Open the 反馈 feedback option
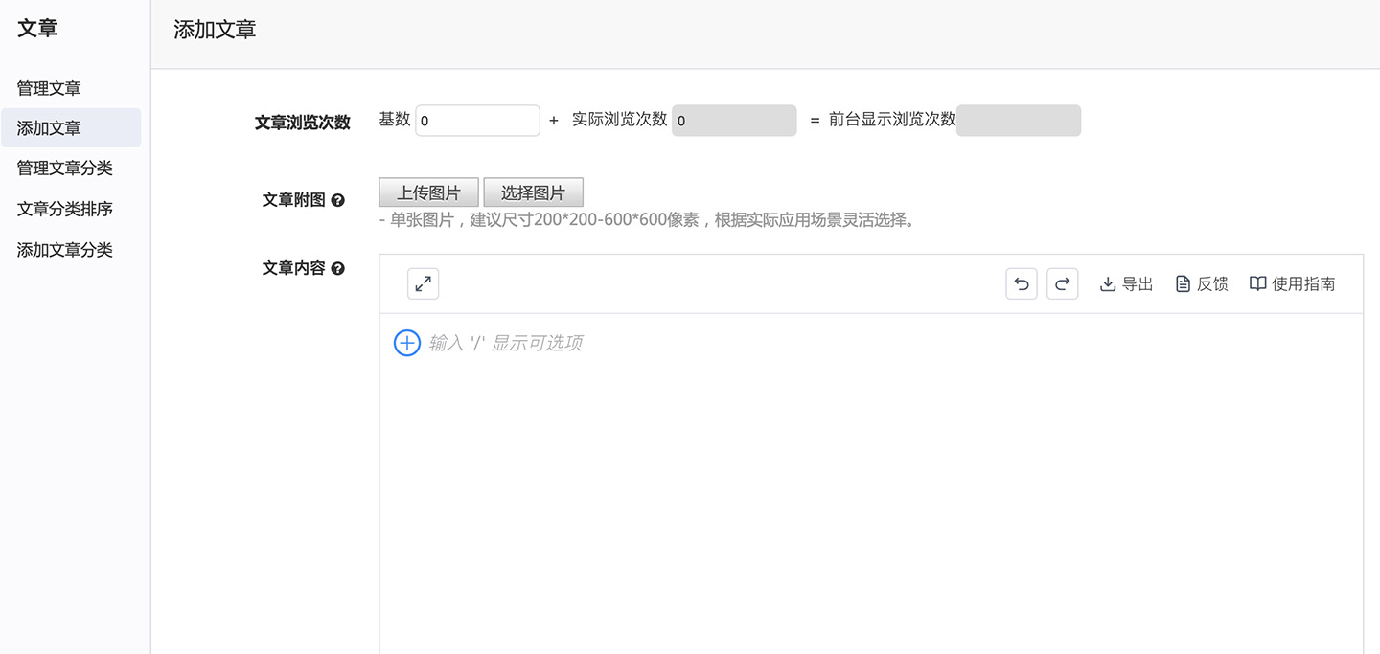The height and width of the screenshot is (654, 1380). coord(1202,284)
